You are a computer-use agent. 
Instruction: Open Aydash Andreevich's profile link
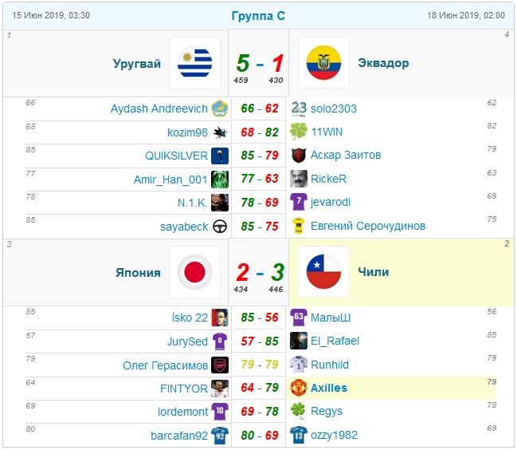159,109
